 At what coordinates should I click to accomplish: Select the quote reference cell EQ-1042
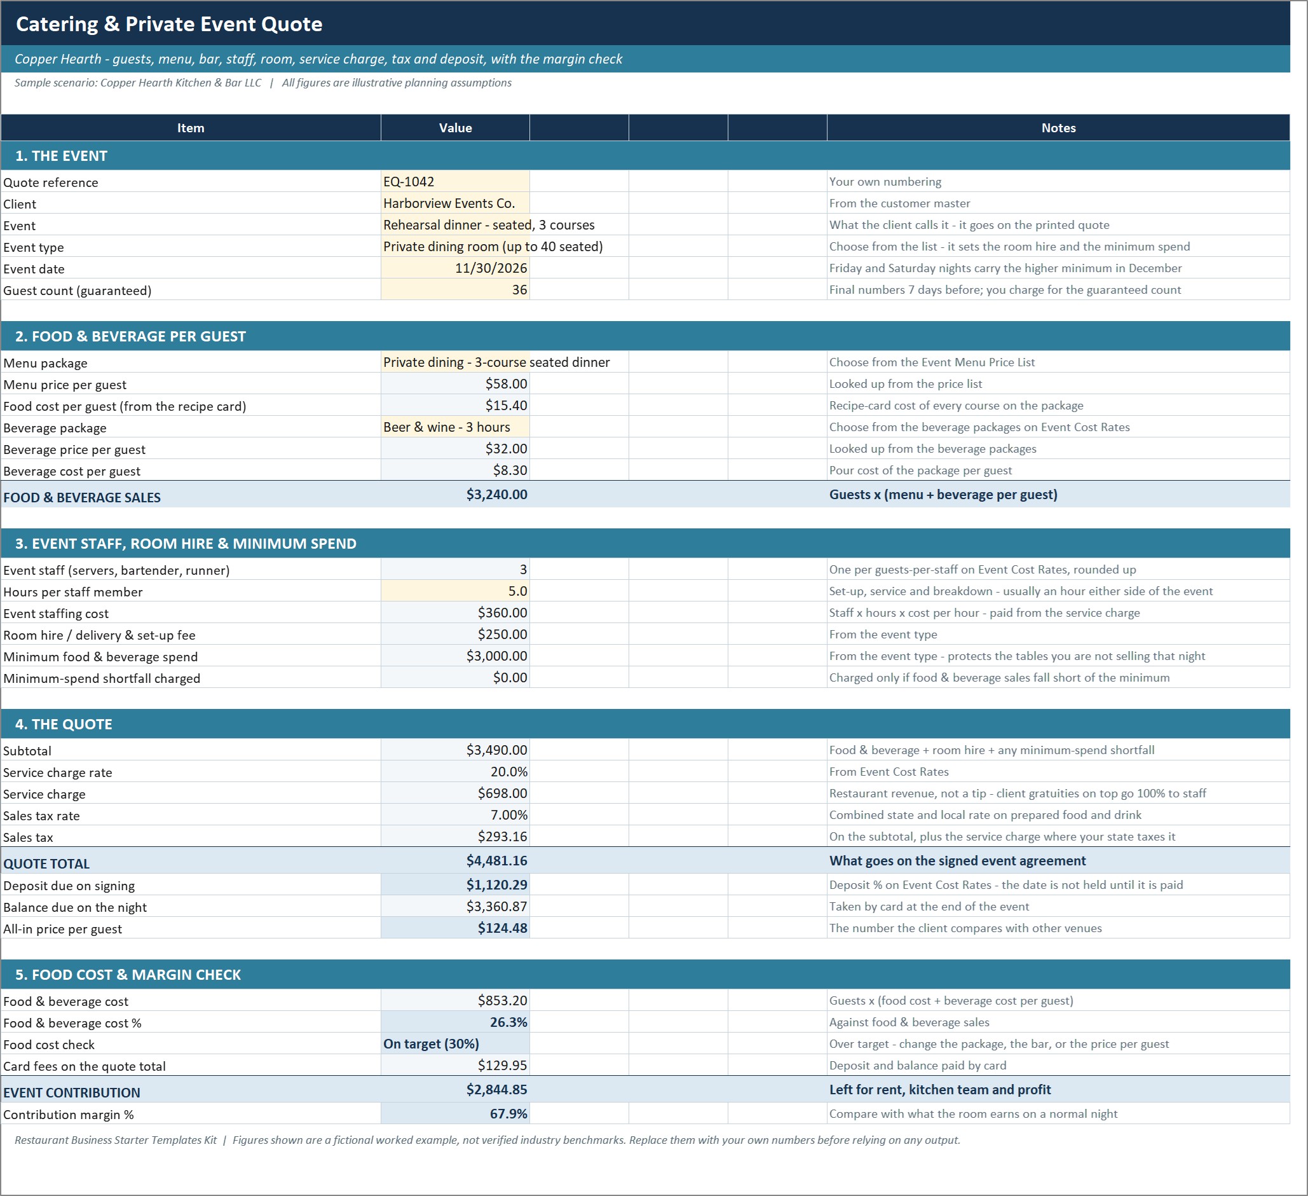pos(455,182)
